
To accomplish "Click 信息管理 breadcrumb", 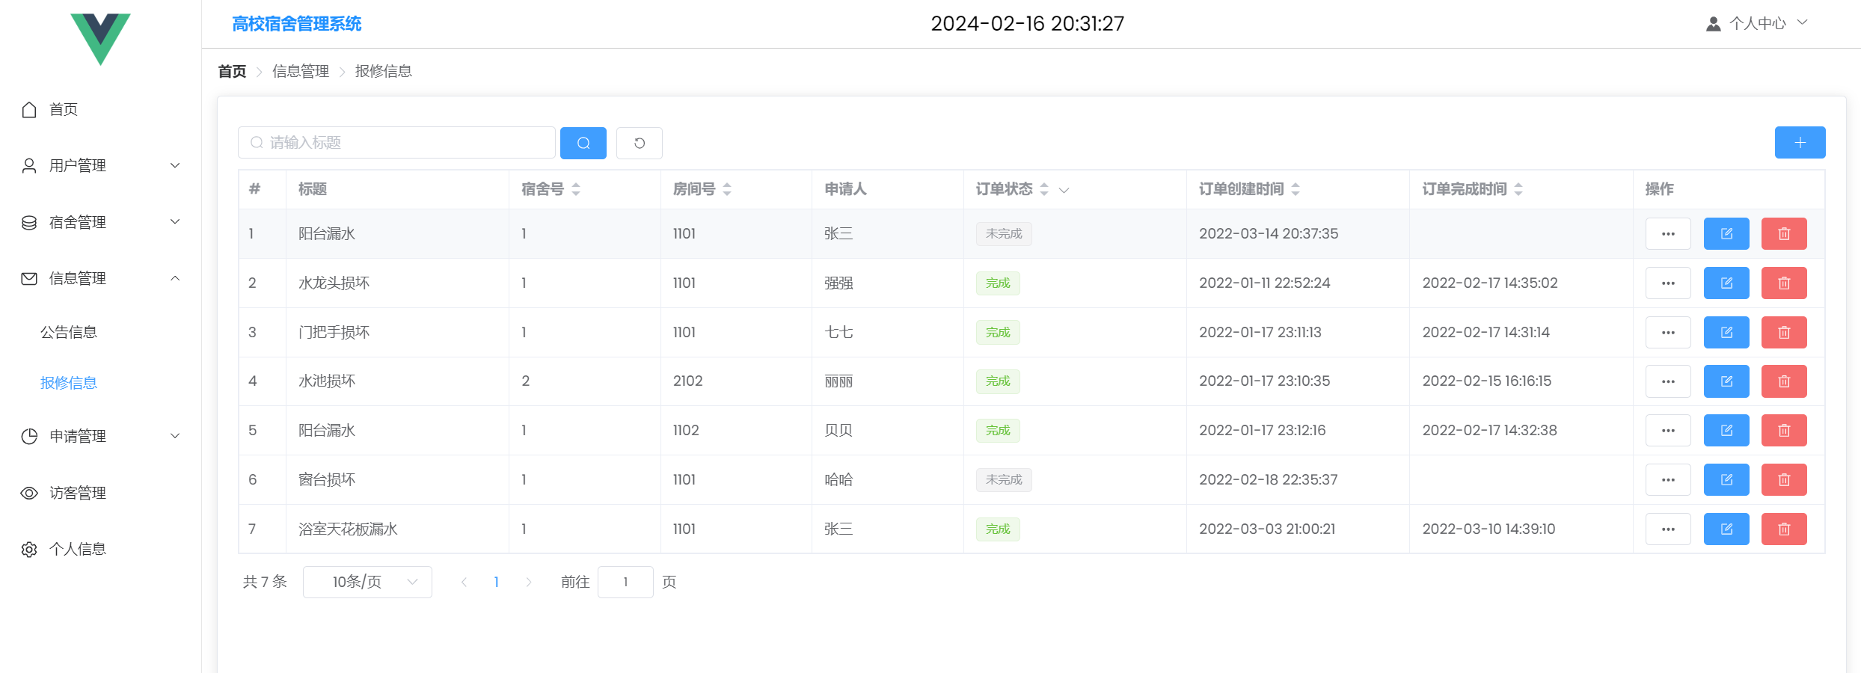I will [301, 71].
